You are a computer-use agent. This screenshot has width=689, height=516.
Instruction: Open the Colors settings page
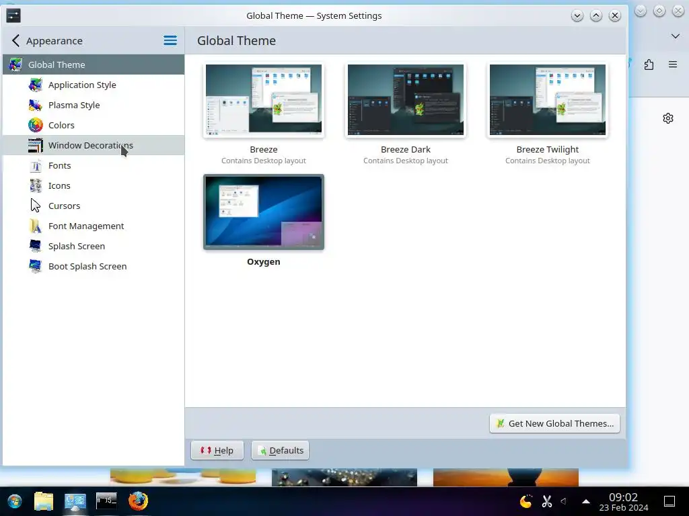click(61, 125)
